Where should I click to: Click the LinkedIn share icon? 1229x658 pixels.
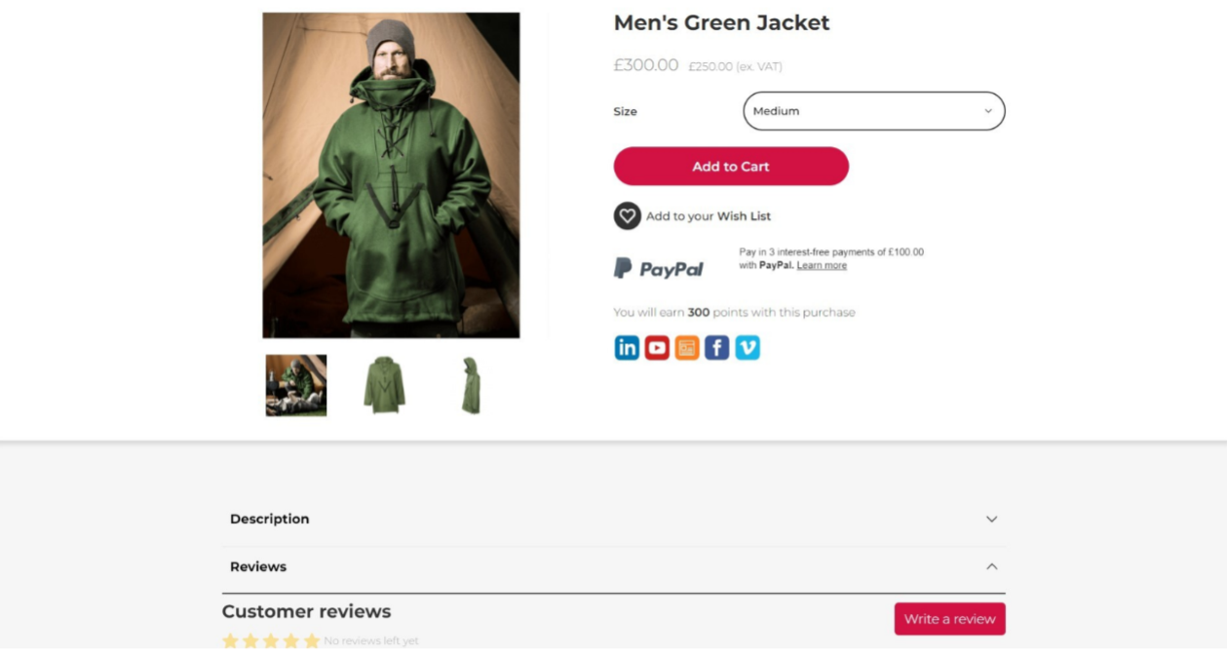click(627, 348)
